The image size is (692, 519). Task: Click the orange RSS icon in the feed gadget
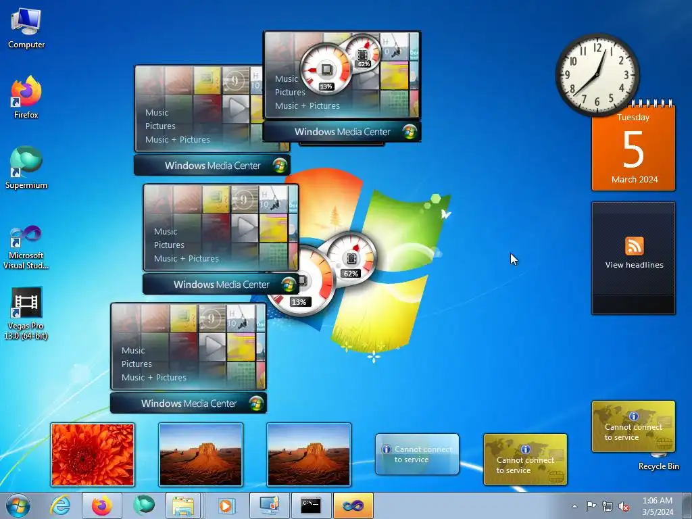(x=634, y=246)
